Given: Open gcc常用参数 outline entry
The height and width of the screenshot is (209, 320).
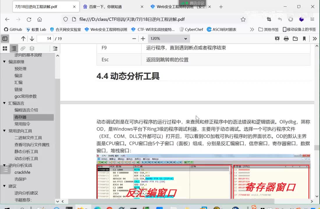Looking at the screenshot, I should [x=26, y=96].
